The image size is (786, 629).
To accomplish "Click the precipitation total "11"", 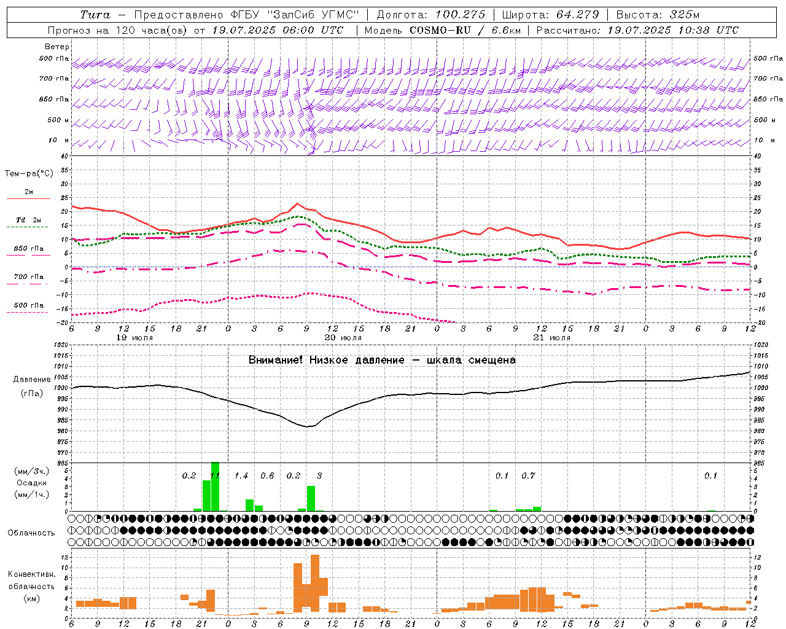I will pos(215,476).
